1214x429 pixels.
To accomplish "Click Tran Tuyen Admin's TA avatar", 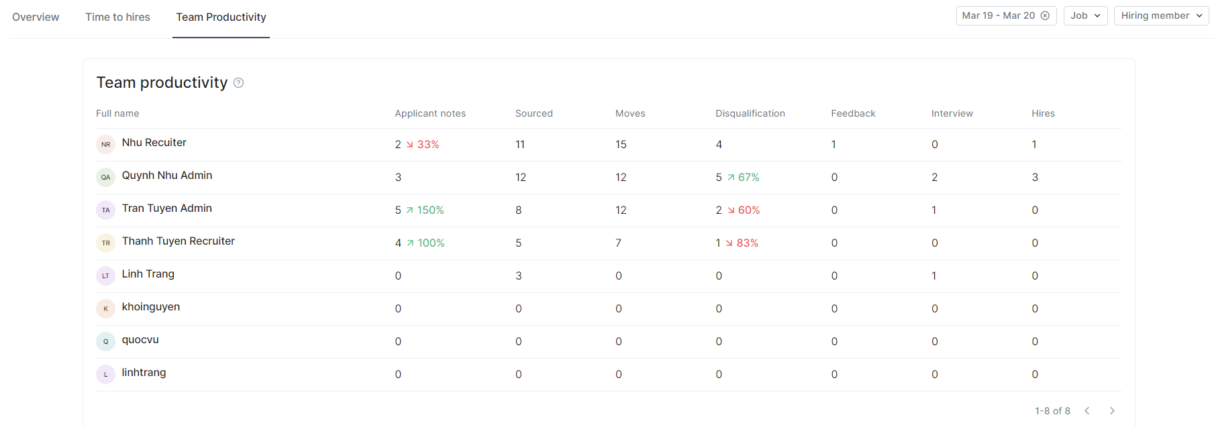I will (x=105, y=210).
